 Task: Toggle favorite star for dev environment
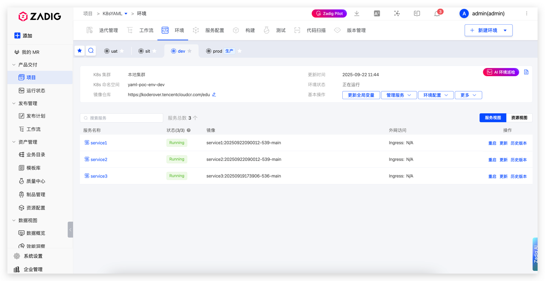tap(189, 51)
